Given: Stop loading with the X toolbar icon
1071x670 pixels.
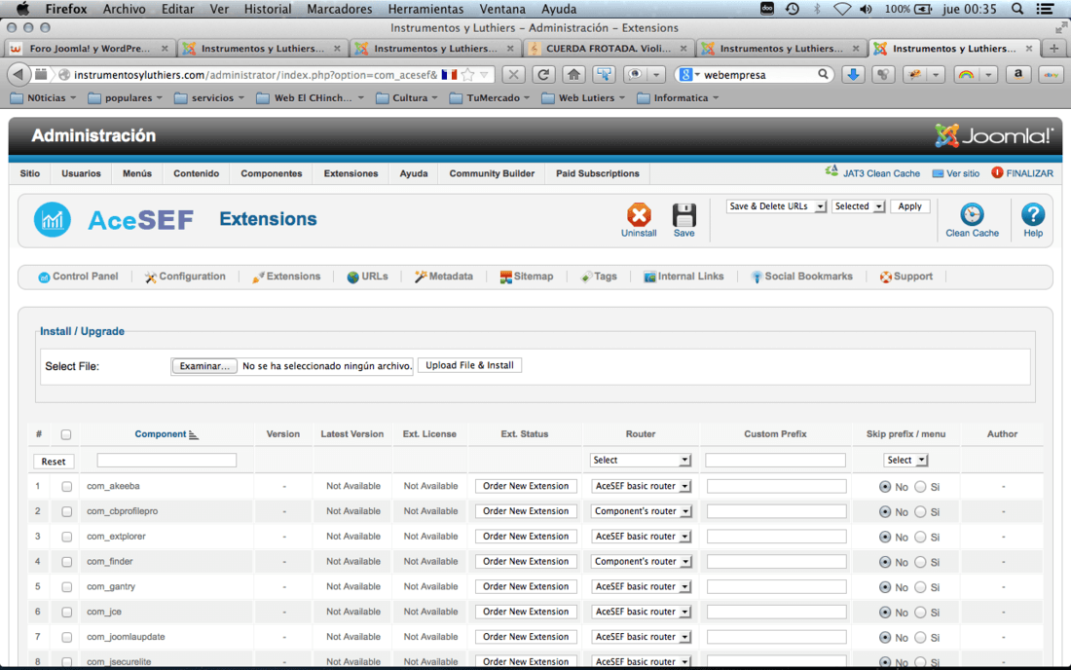Looking at the screenshot, I should [514, 74].
